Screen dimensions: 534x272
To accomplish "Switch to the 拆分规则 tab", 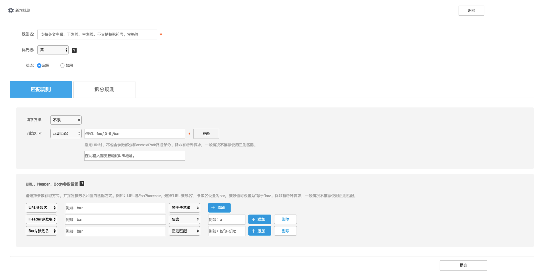I will coord(104,89).
